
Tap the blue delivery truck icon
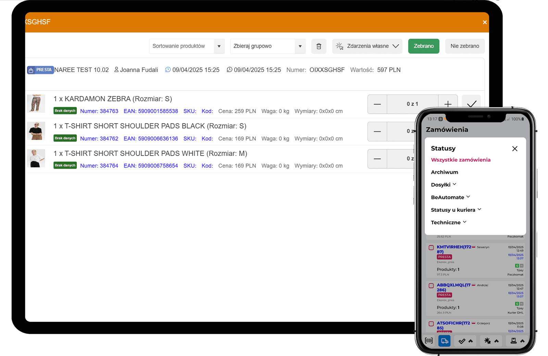[x=444, y=341]
